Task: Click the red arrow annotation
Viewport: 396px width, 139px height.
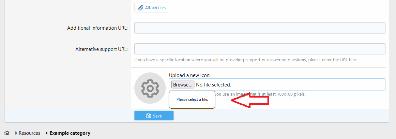Action: (250, 100)
